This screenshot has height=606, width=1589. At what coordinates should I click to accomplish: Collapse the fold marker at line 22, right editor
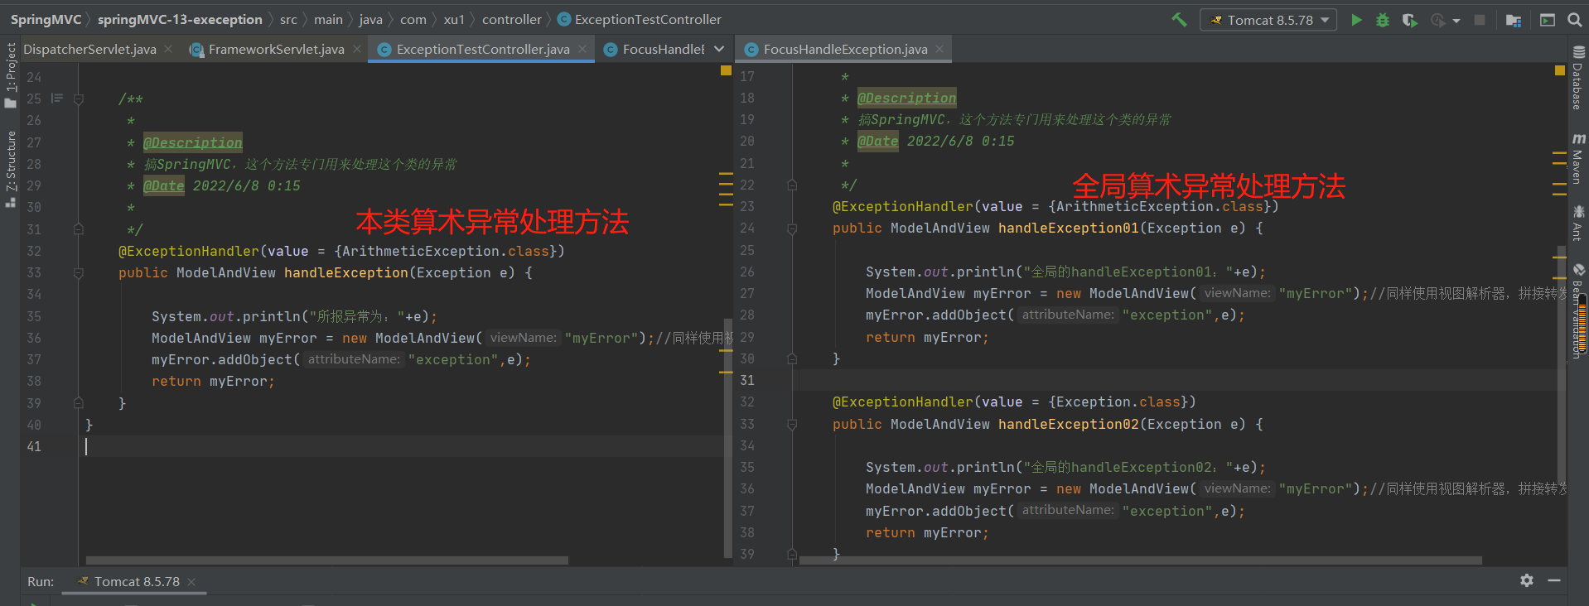click(792, 185)
